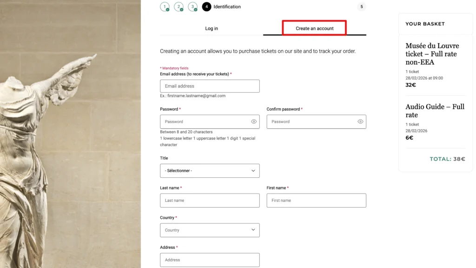Click the First name field
Viewport: 476px width, 268px height.
[316, 201]
